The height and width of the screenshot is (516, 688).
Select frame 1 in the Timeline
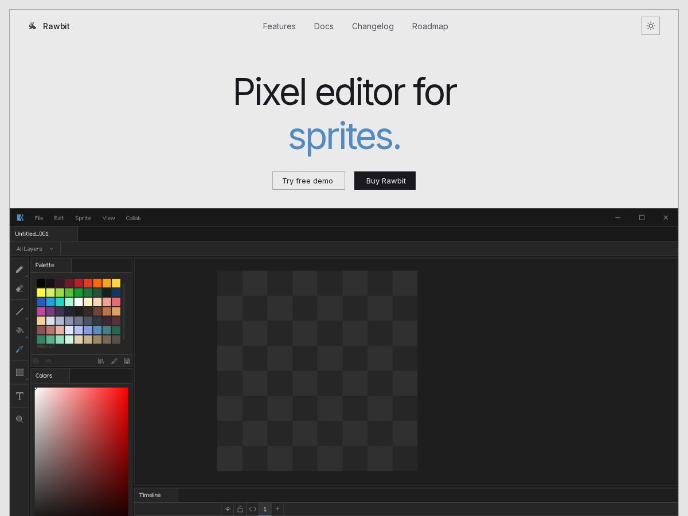click(265, 509)
